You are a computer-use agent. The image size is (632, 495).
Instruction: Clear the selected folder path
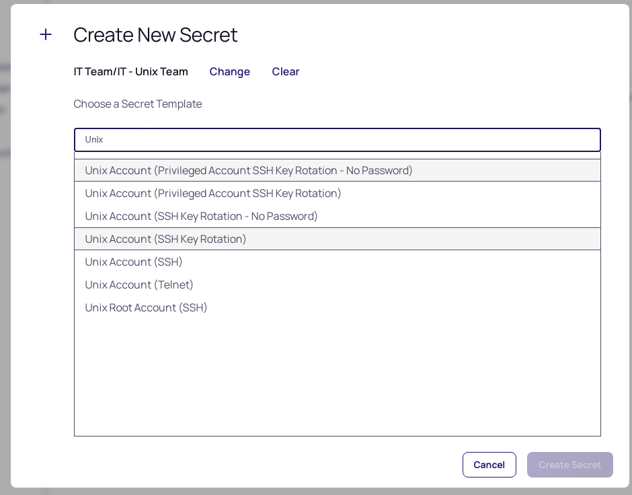(x=285, y=71)
